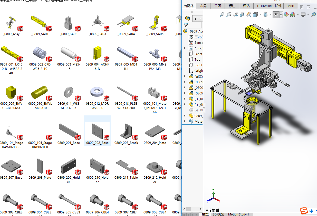The height and width of the screenshot is (216, 317).
Task: Expand the Mates group in FeatureManager
Action: coord(185,121)
